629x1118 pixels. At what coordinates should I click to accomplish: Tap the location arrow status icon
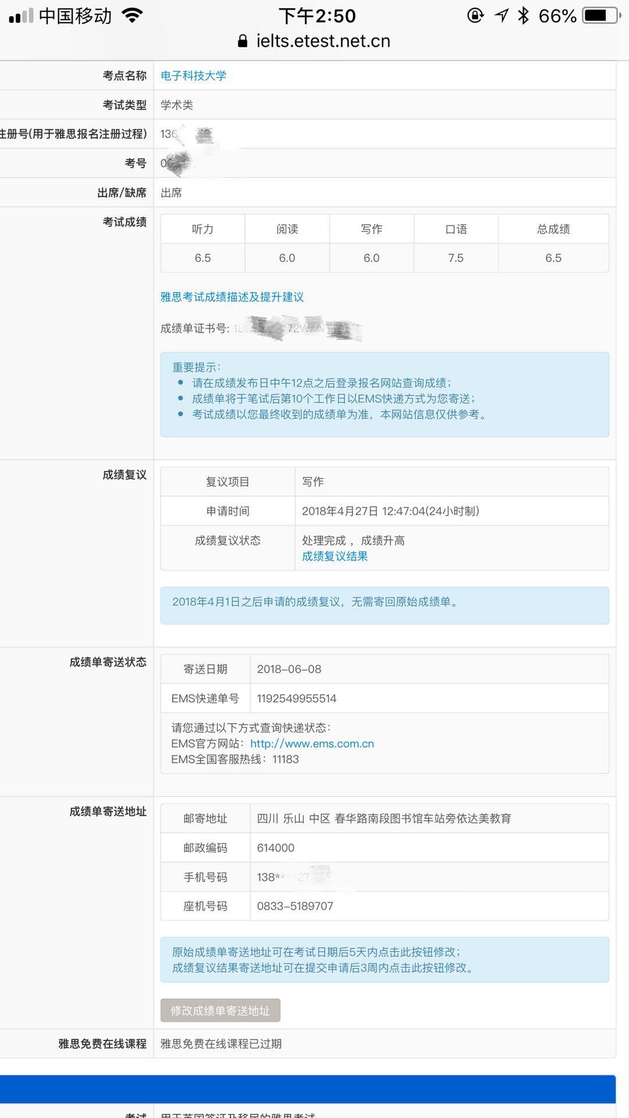[x=501, y=16]
